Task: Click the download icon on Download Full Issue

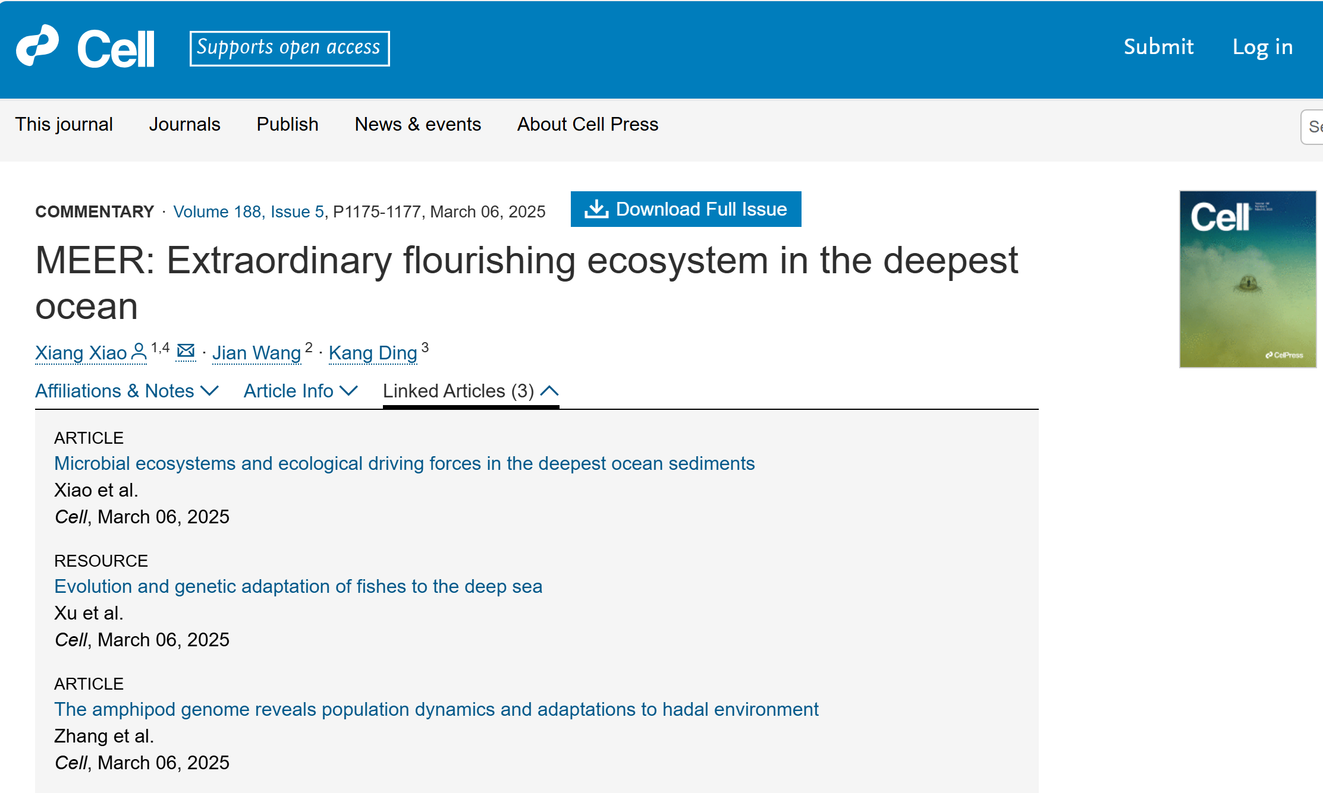Action: click(596, 209)
